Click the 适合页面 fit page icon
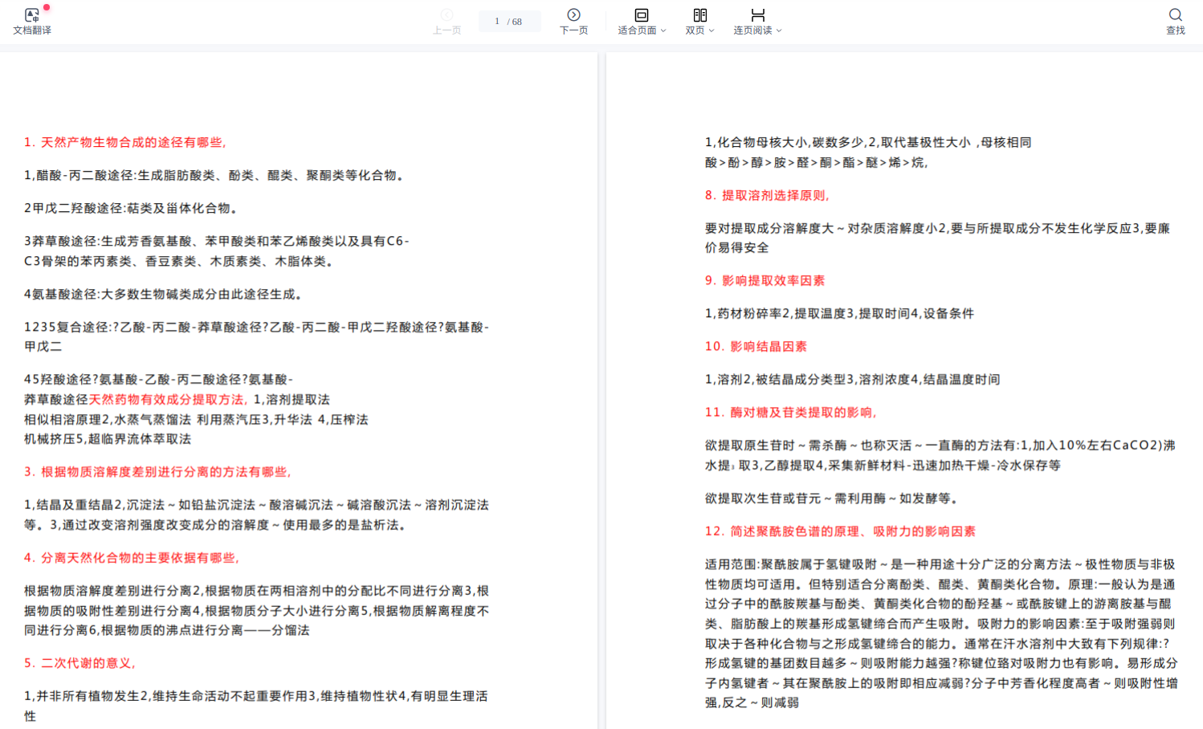The width and height of the screenshot is (1203, 729). pyautogui.click(x=641, y=14)
